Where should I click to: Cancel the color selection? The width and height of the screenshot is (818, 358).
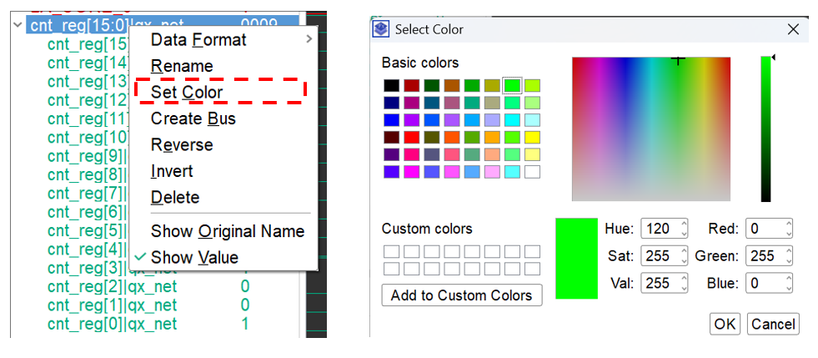click(x=772, y=324)
